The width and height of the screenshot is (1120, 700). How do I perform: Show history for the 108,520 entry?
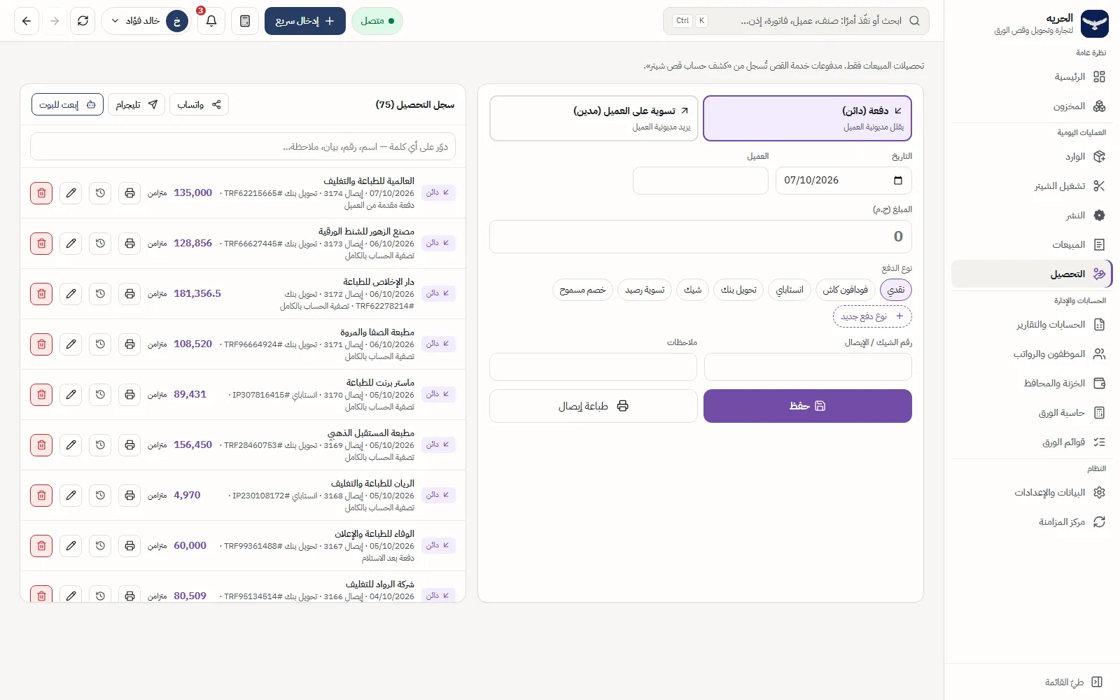click(x=100, y=344)
